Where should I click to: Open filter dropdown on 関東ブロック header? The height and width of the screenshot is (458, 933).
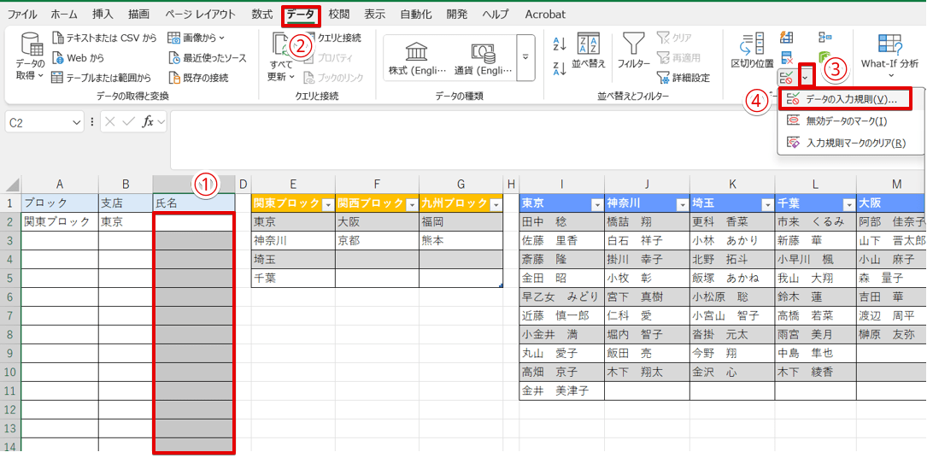coord(327,203)
